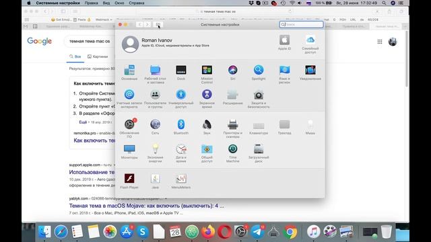Open the Trash in the Dock
This screenshot has height=242, width=431.
point(386,231)
